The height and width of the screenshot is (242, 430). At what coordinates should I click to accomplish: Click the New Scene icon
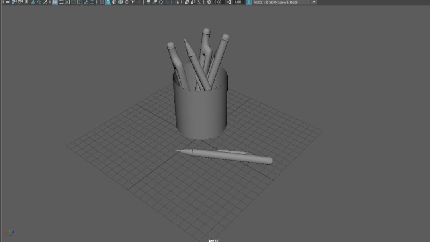(x=7, y=2)
